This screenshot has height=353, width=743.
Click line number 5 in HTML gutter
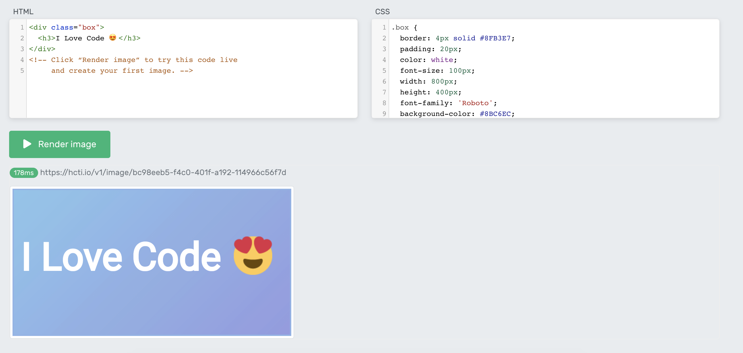tap(22, 70)
